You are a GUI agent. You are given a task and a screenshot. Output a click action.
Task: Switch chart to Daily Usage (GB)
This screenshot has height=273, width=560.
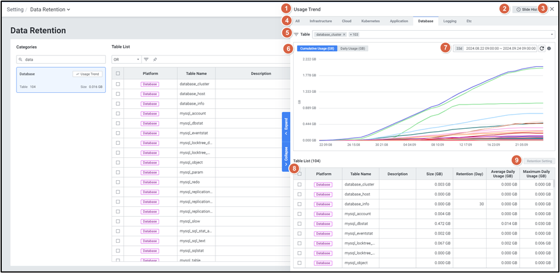click(352, 48)
